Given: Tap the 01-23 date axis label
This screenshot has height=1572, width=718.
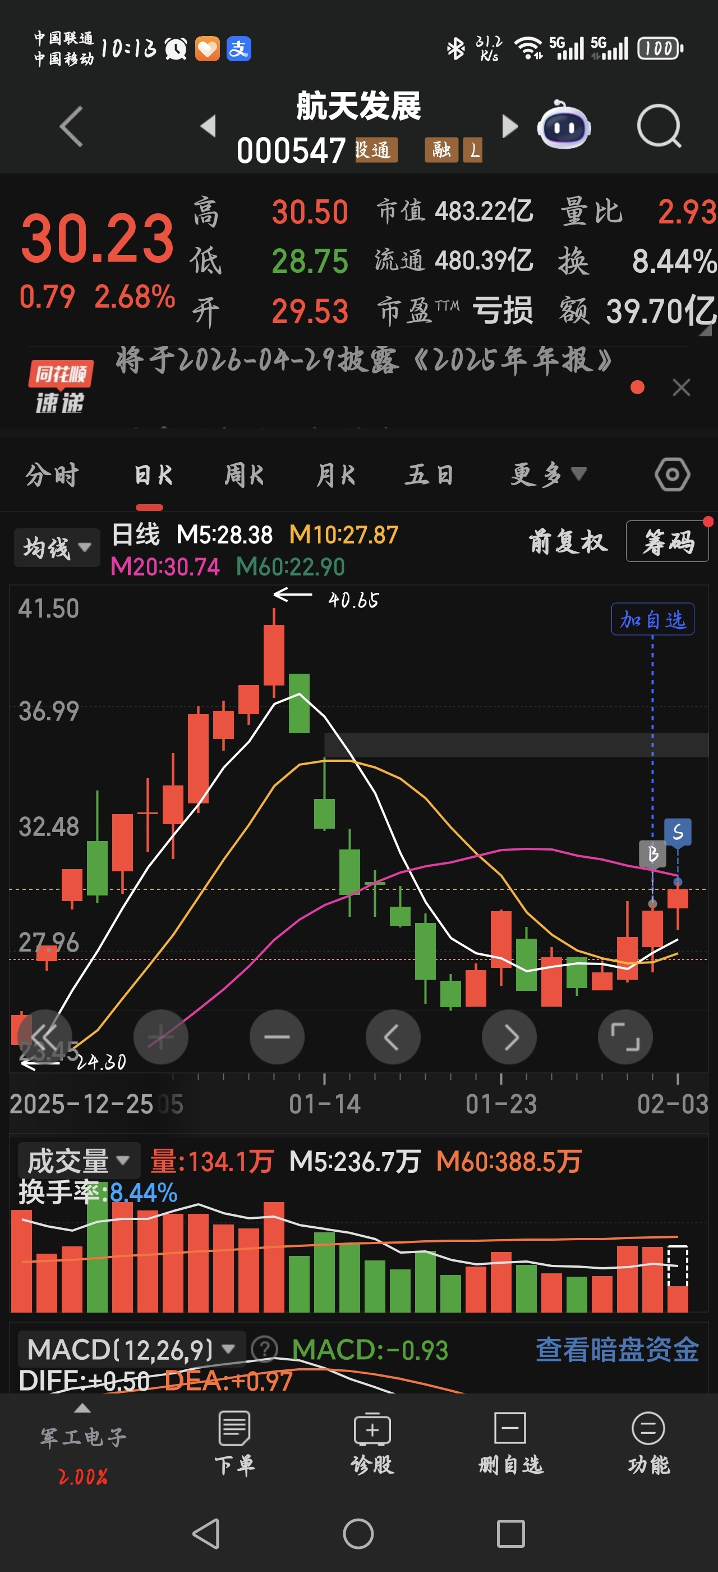Looking at the screenshot, I should pos(501,1104).
